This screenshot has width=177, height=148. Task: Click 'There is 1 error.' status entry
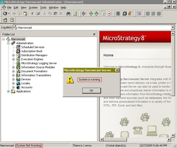coord(82,145)
